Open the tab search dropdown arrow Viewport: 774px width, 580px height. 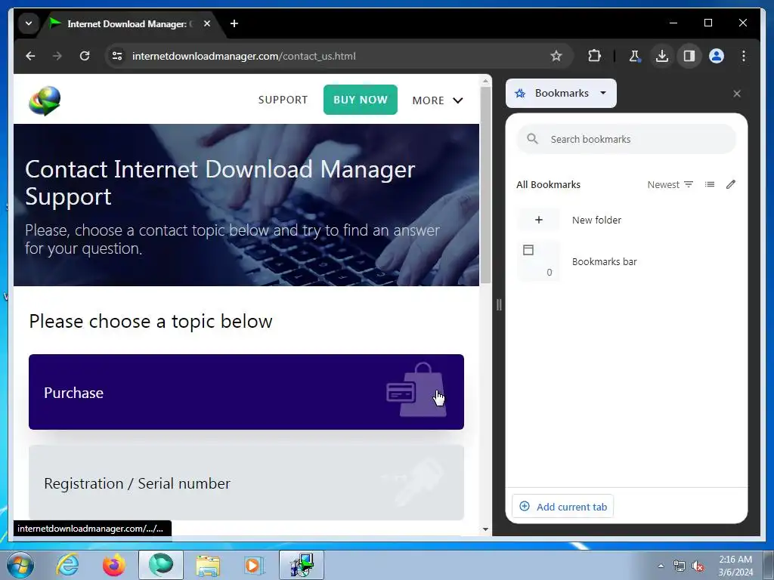point(29,23)
